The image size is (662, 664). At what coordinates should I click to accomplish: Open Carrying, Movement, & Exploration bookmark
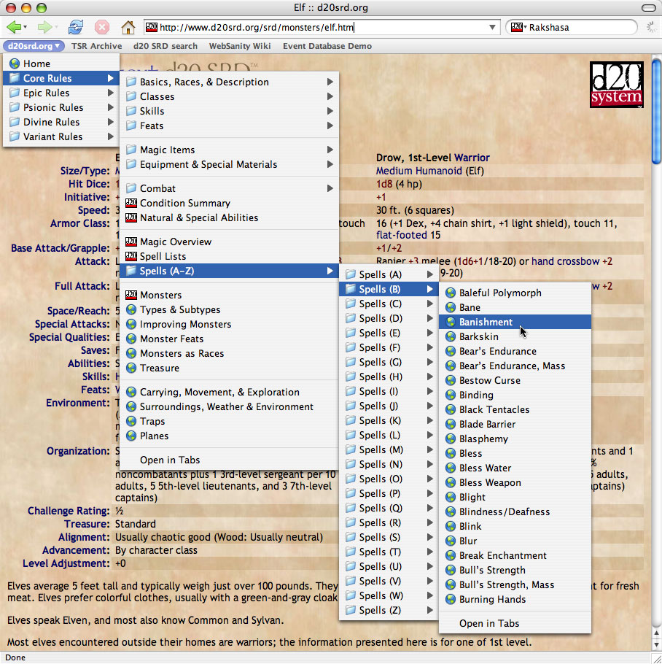(x=230, y=392)
